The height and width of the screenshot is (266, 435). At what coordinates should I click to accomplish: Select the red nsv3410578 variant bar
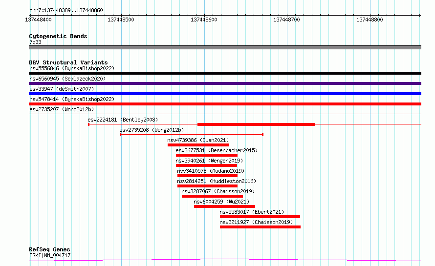point(208,176)
